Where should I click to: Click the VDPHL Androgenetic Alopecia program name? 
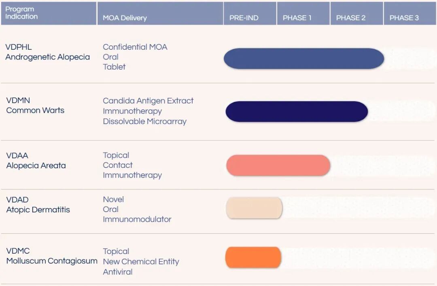47,52
